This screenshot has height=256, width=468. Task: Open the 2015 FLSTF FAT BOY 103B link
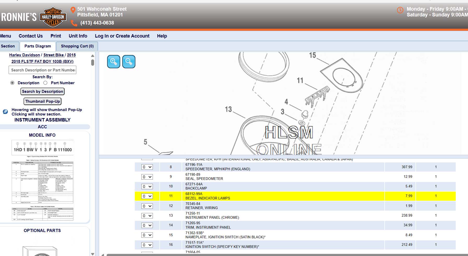click(42, 62)
